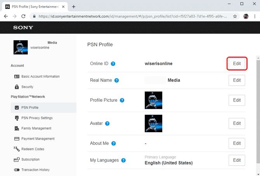Click the PSN Profile face icon

17,107
